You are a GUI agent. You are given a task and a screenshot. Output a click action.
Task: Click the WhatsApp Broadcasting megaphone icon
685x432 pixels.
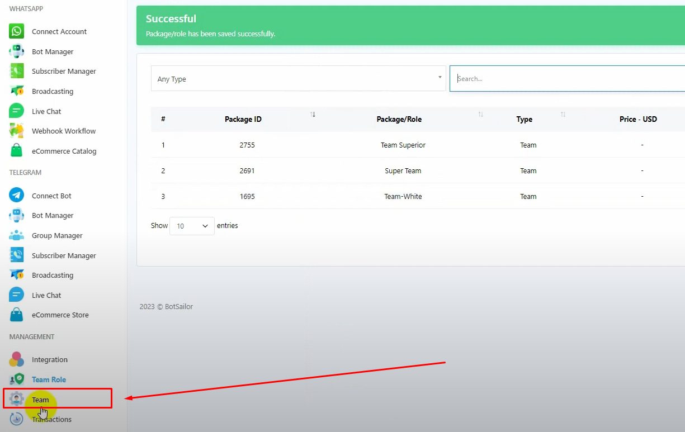pos(17,91)
